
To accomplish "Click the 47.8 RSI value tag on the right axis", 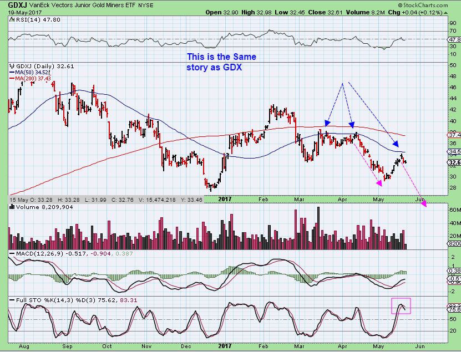I will pos(454,39).
